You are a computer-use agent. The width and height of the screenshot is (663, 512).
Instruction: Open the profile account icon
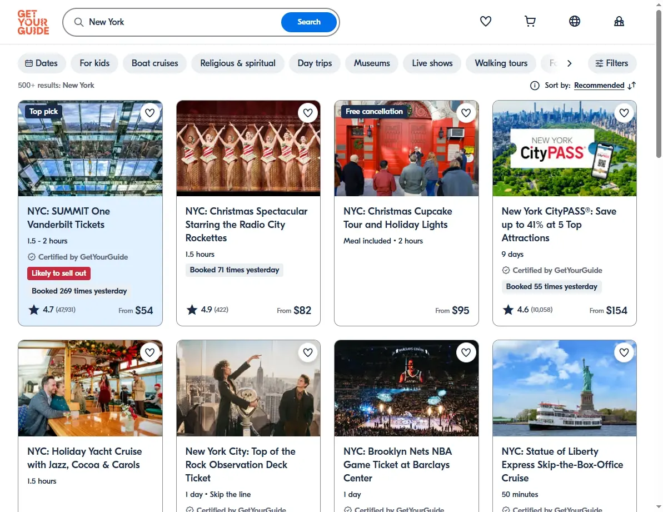coord(619,21)
